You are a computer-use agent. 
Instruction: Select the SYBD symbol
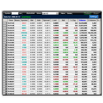click(x=24, y=47)
